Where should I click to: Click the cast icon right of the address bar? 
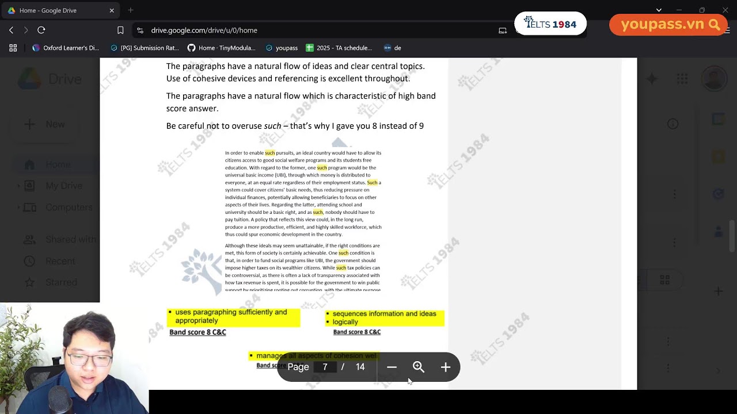point(503,30)
